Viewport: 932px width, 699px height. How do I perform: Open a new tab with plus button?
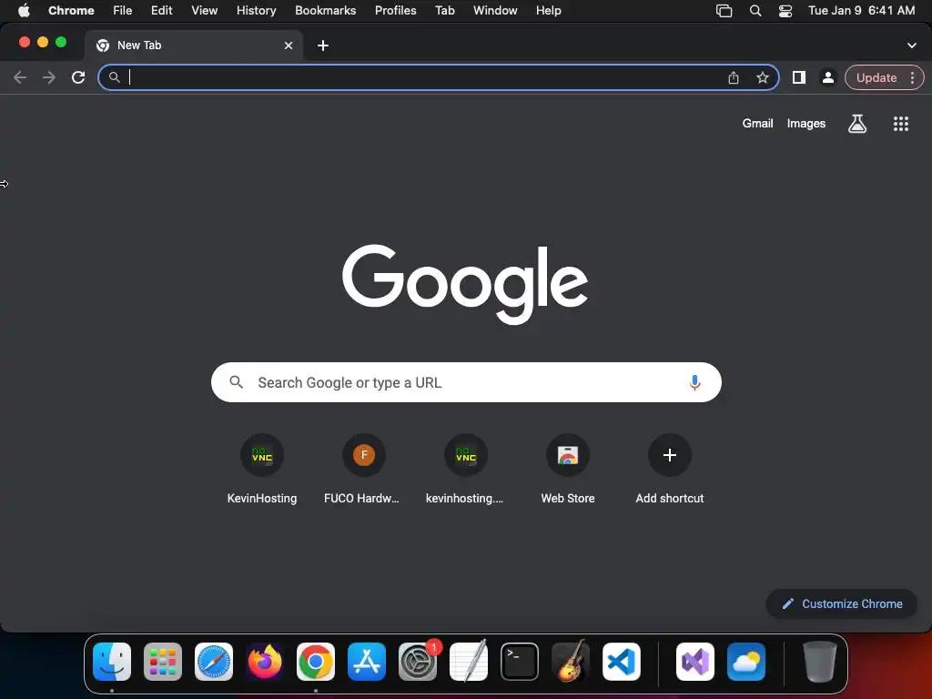pyautogui.click(x=323, y=46)
